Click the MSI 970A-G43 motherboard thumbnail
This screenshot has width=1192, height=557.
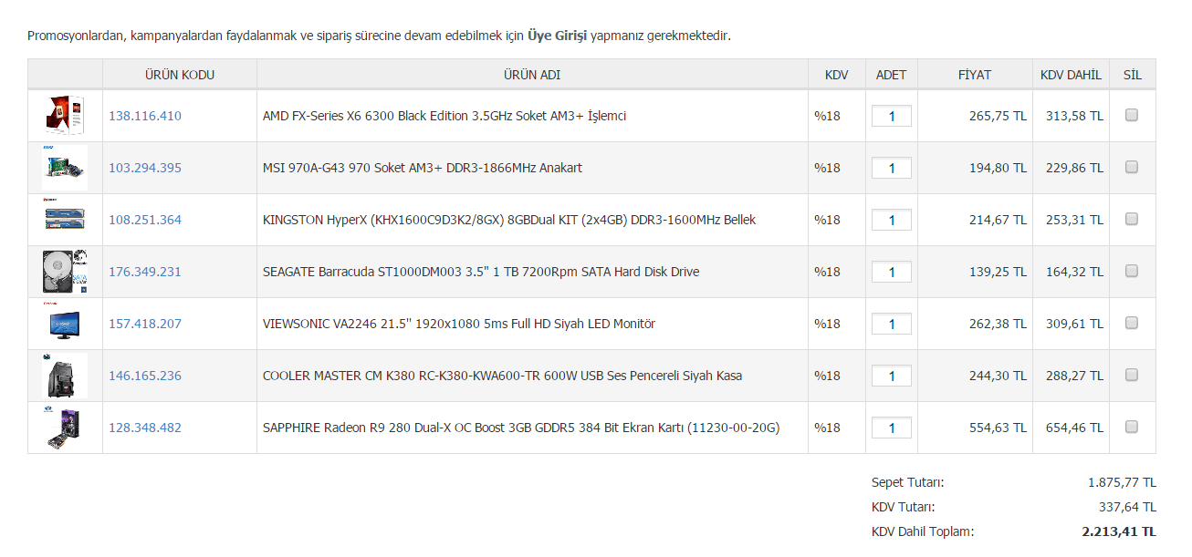(65, 168)
